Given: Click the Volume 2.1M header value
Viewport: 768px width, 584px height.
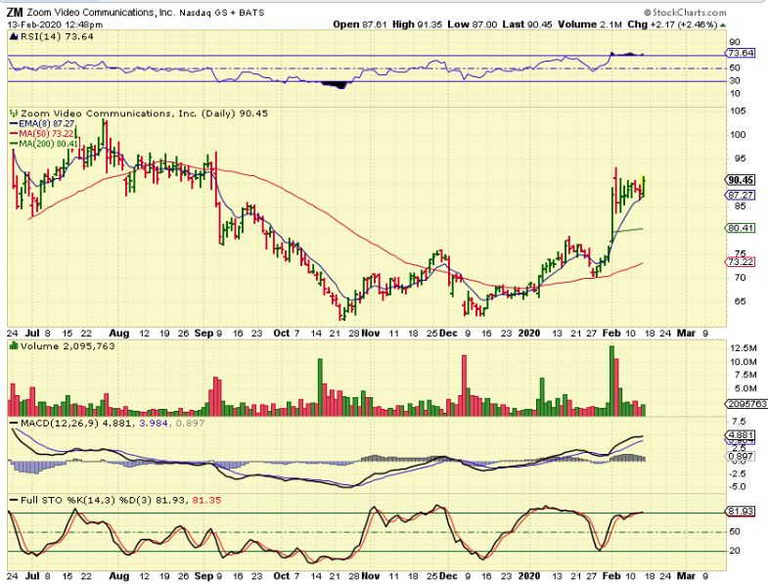Looking at the screenshot, I should click(x=590, y=24).
